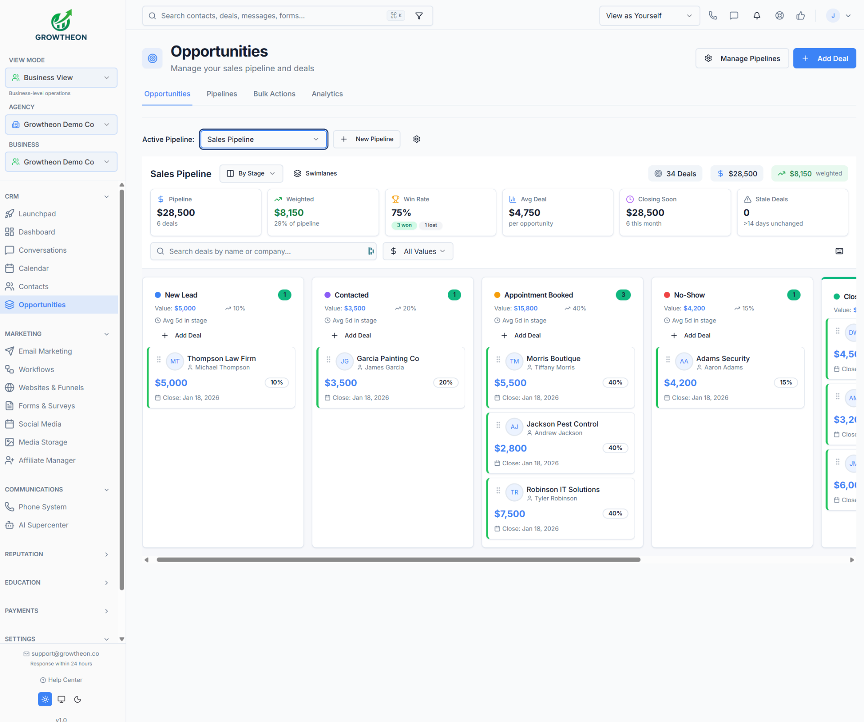This screenshot has width=864, height=722.
Task: Click New Pipeline button
Action: (x=367, y=139)
